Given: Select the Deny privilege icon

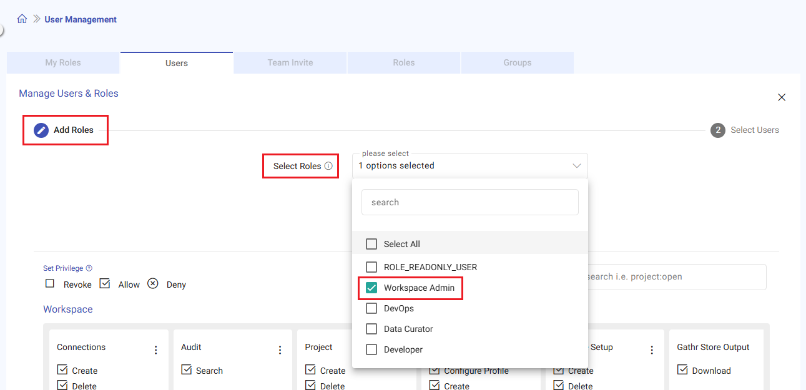Looking at the screenshot, I should tap(153, 284).
